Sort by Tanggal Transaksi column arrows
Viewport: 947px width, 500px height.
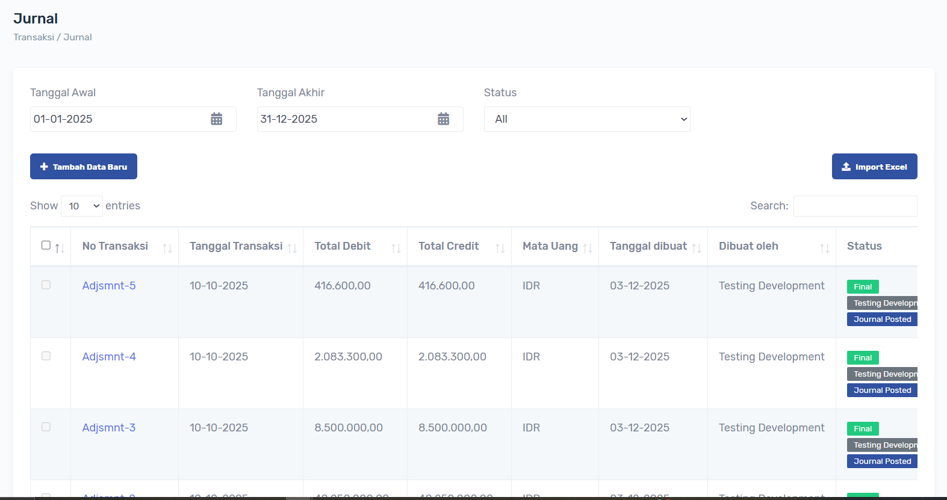(x=292, y=248)
